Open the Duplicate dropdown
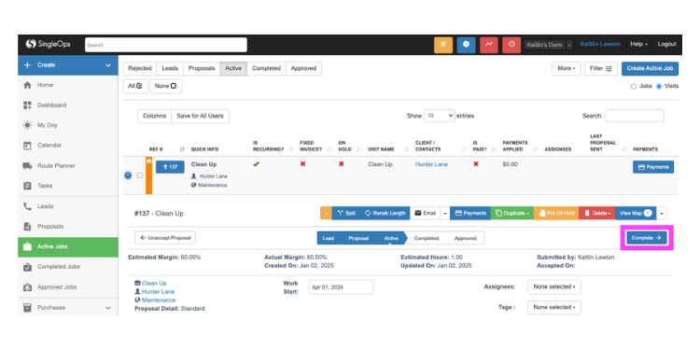 coord(512,214)
